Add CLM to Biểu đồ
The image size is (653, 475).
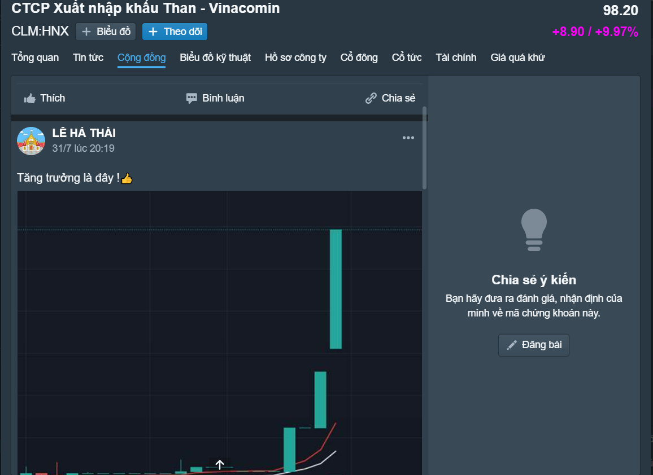click(106, 32)
